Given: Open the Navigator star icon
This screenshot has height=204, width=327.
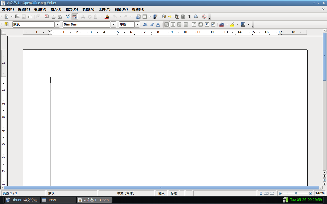Looking at the screenshot, I should (170, 17).
